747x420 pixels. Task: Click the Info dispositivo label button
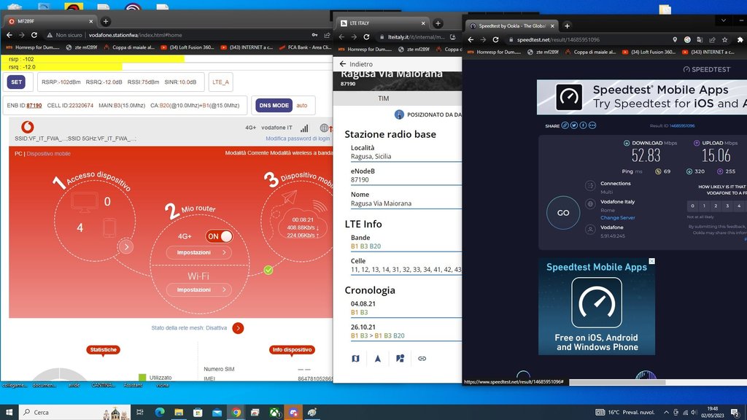pyautogui.click(x=292, y=349)
